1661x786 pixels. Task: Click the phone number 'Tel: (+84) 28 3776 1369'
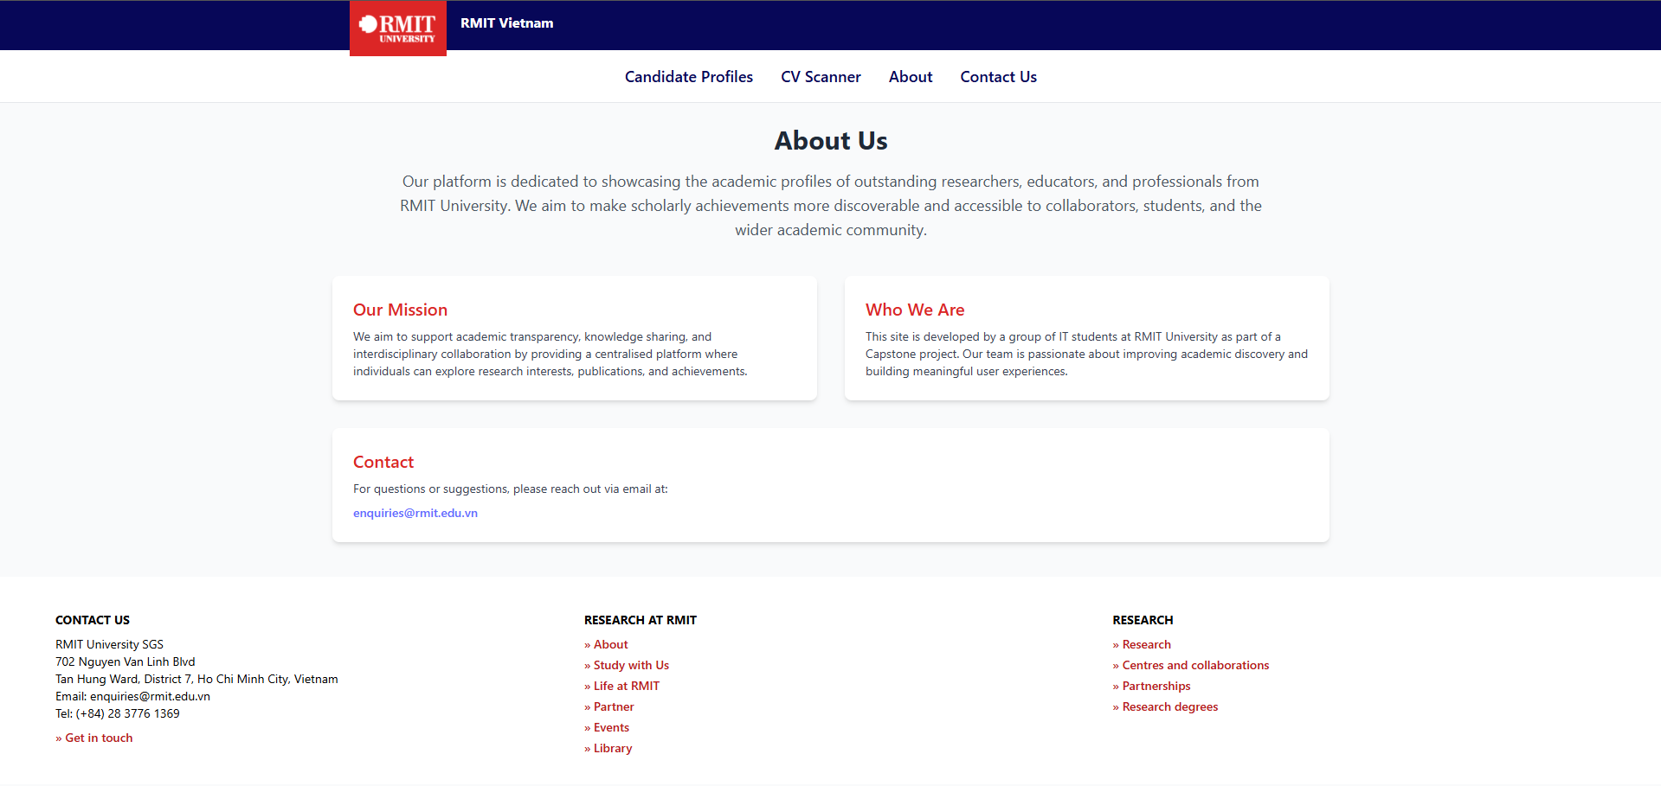pos(118,713)
